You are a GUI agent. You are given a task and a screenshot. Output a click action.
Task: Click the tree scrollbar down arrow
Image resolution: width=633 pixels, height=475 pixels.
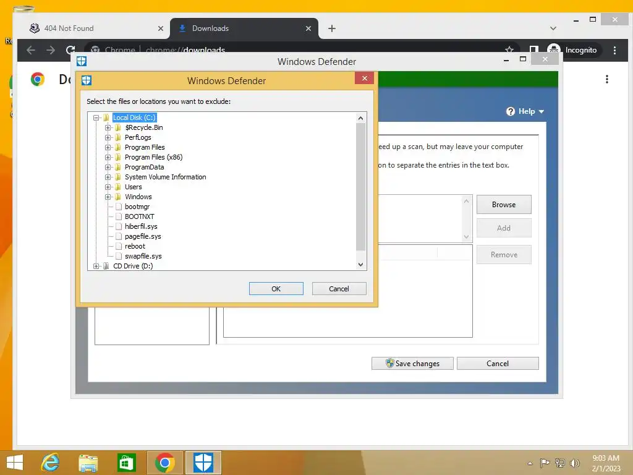tap(360, 265)
